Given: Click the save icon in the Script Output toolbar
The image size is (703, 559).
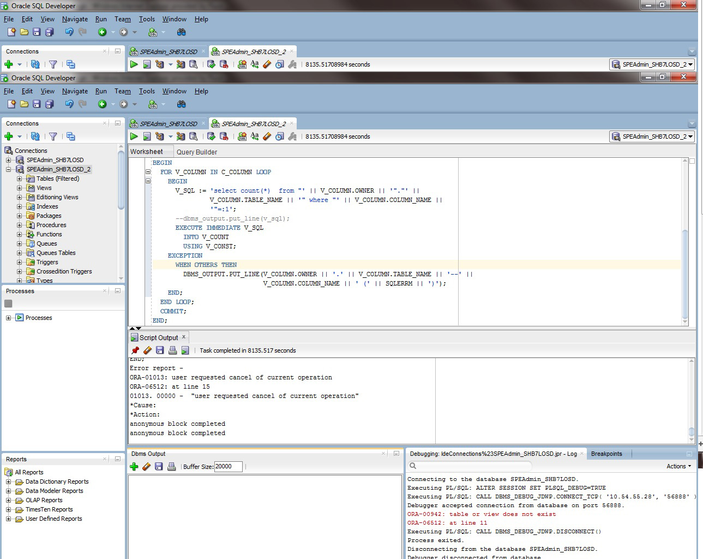Looking at the screenshot, I should (x=160, y=350).
